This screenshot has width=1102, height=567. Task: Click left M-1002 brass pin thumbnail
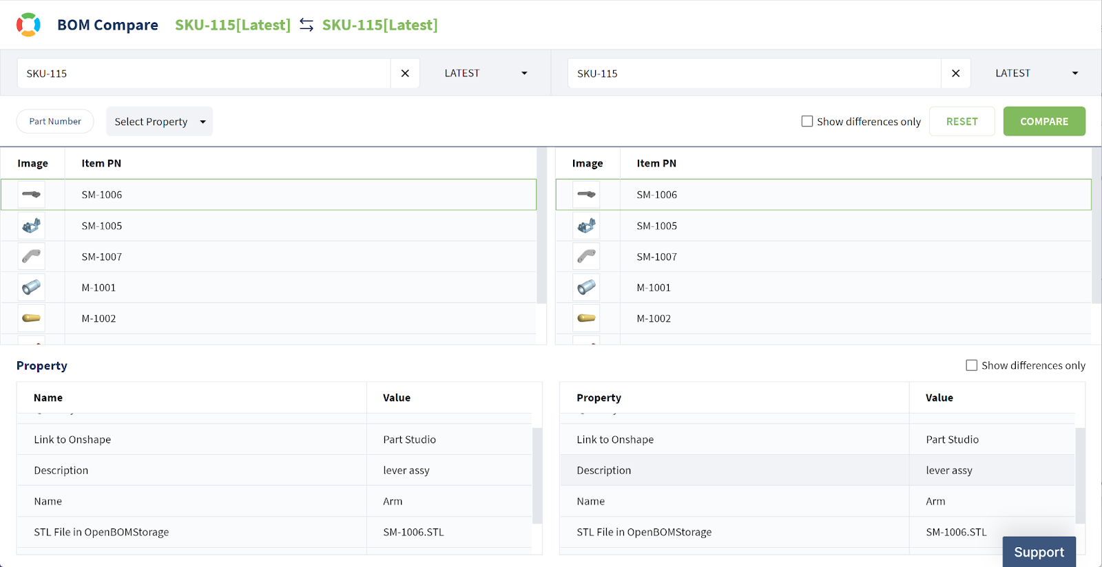pos(32,319)
